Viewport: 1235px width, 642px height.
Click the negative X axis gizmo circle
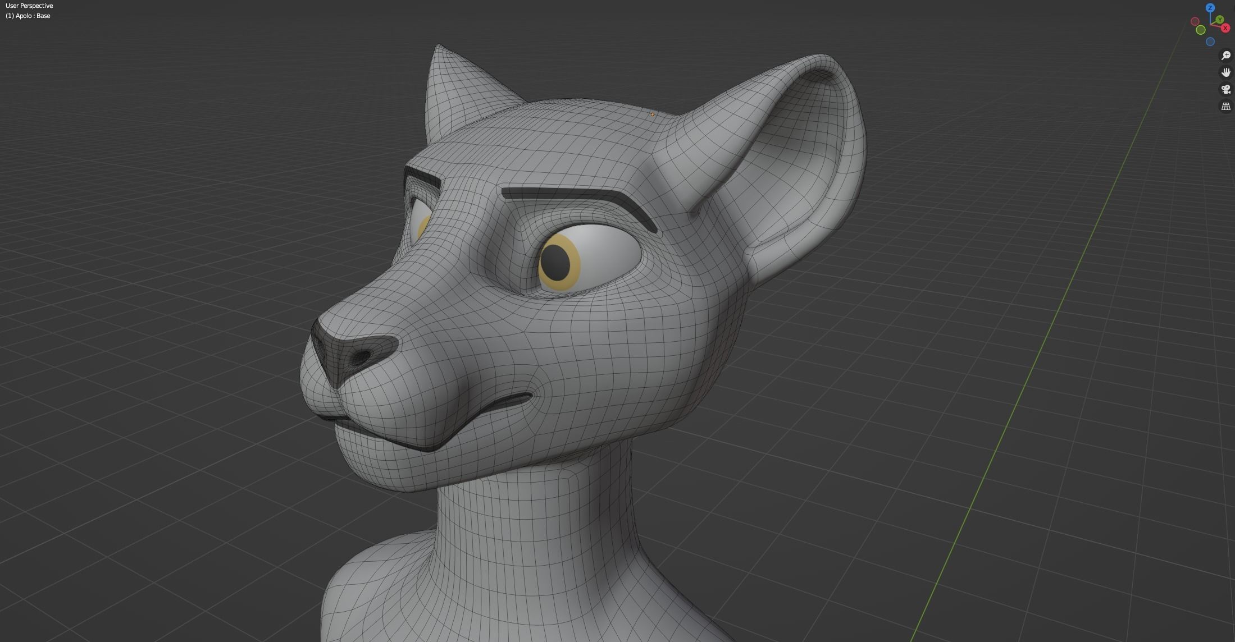click(1195, 21)
